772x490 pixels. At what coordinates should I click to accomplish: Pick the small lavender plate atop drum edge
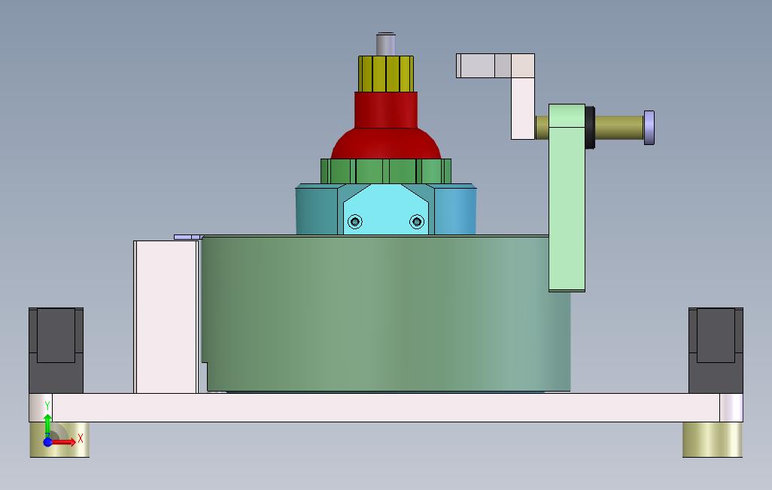[188, 237]
